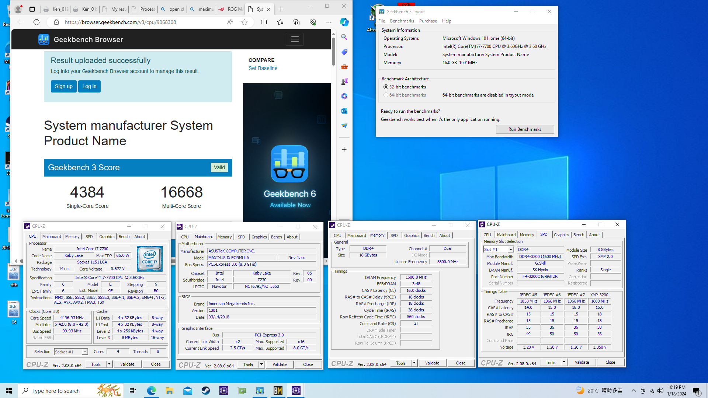Click the Read aloud icon in address bar
Screen dimensions: 708x398
[230, 22]
